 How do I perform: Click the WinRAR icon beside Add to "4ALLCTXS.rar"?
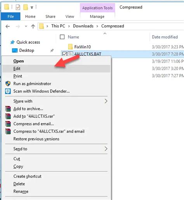[x=8, y=116]
